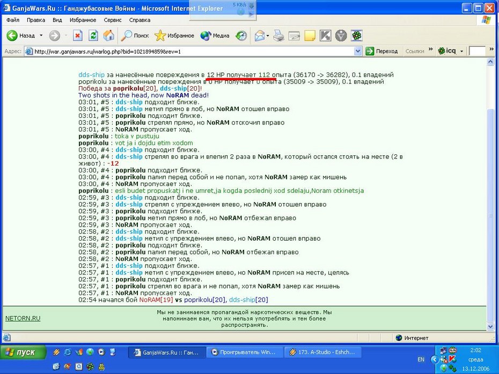Click the dds-ship link in the first log line
The width and height of the screenshot is (499, 374).
coord(91,75)
